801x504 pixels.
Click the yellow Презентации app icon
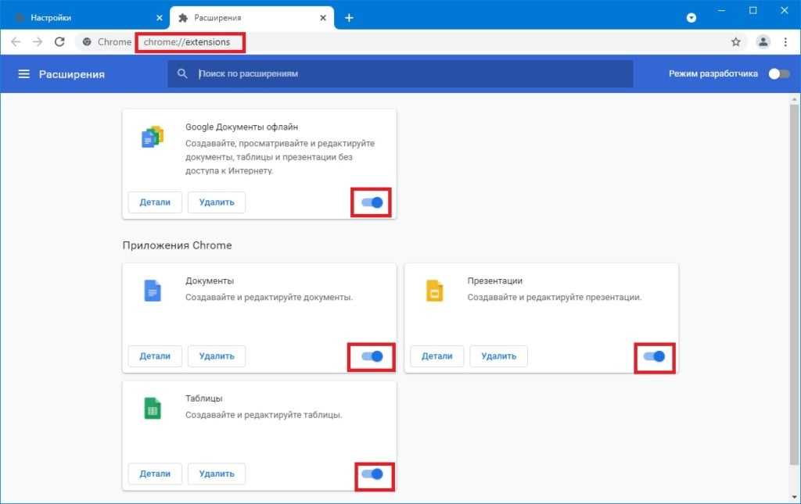[434, 291]
